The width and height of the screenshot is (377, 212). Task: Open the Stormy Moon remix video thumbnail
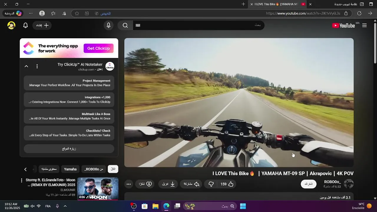coord(98,189)
